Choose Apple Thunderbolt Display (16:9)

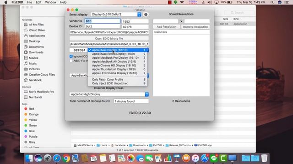[x=118, y=69]
